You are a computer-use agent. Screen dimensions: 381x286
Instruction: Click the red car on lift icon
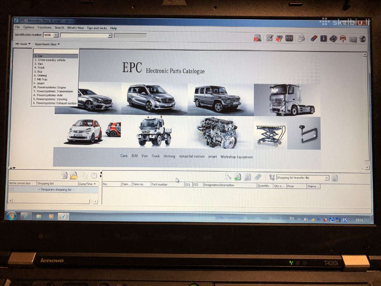pos(343,39)
